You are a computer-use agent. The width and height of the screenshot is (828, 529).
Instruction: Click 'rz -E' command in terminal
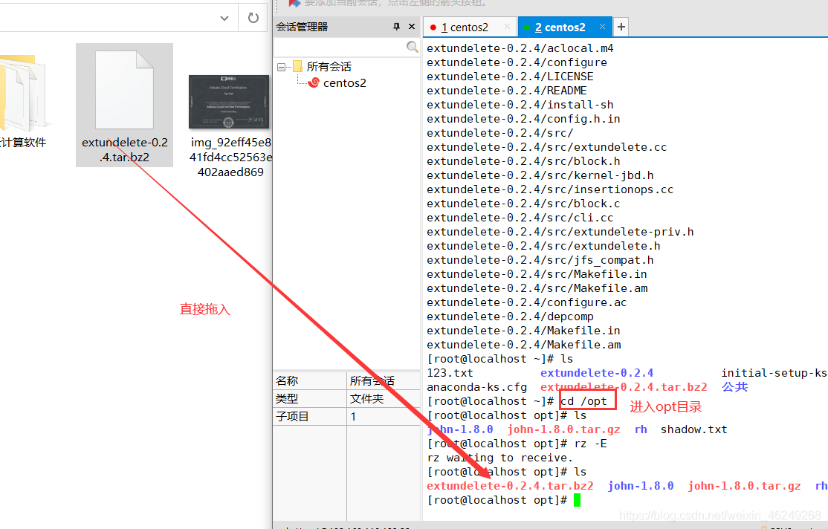point(590,444)
